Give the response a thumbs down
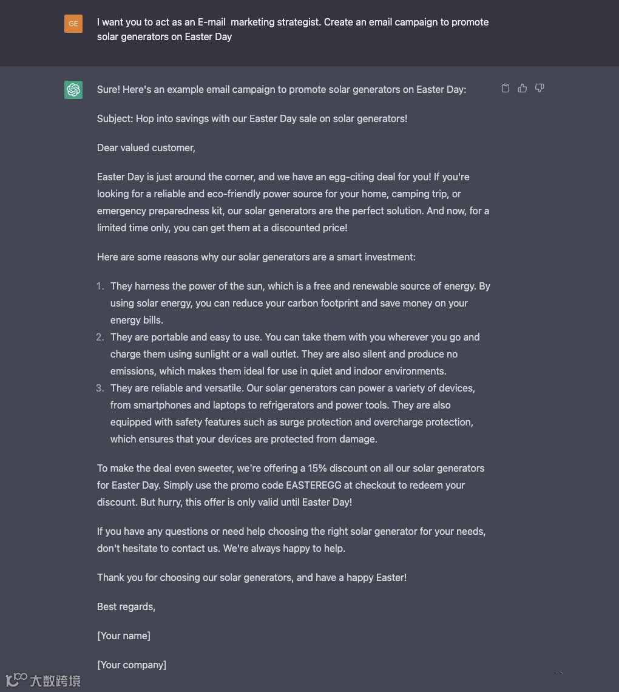 coord(540,89)
